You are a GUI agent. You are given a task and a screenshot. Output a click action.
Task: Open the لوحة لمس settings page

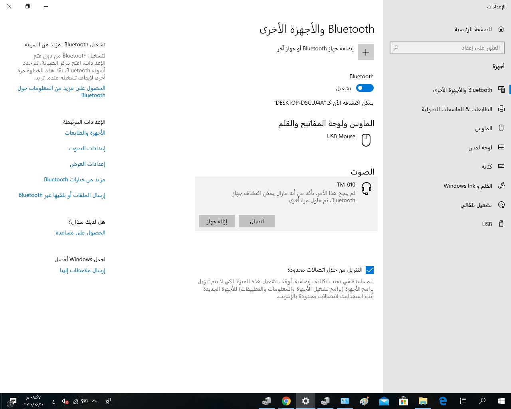[447, 147]
